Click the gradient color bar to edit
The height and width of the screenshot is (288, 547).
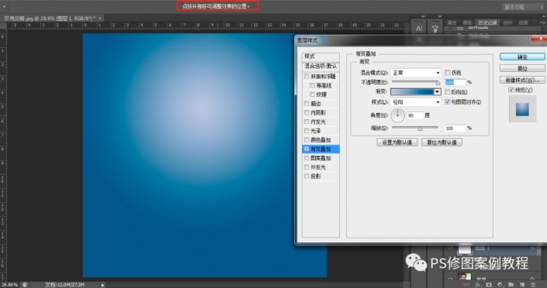(x=412, y=91)
